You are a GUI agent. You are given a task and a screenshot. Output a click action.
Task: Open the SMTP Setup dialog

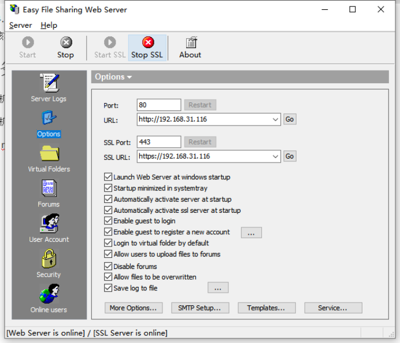tap(200, 308)
